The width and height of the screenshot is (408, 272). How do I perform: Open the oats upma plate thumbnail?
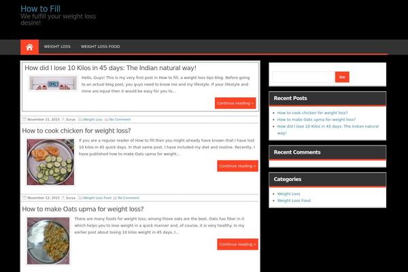tap(48, 241)
